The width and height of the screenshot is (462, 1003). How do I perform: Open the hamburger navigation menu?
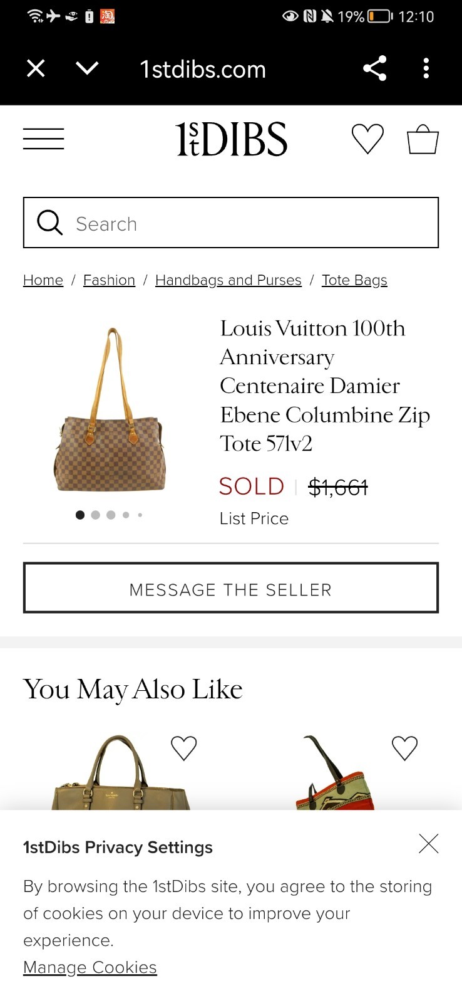(x=43, y=139)
